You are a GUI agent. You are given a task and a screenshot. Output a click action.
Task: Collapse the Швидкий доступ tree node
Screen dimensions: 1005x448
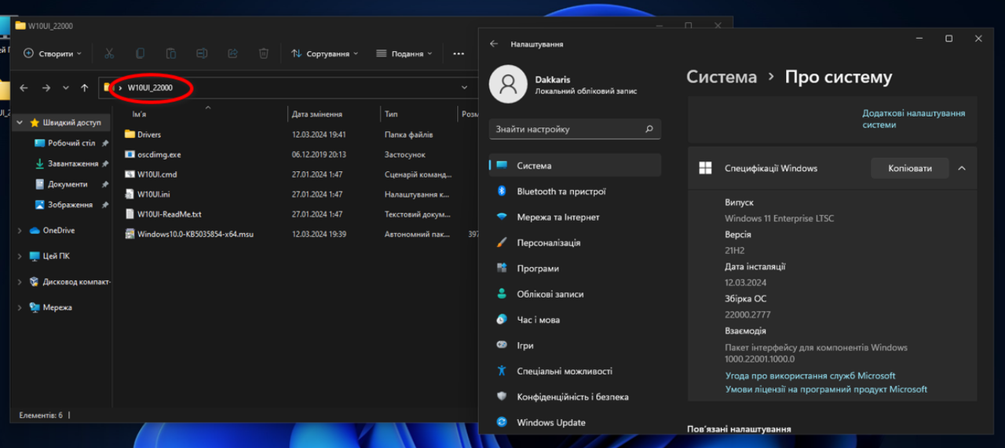tap(20, 123)
